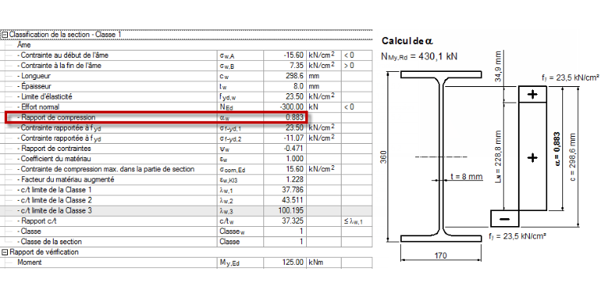Click the symbol λw,3 cell

pyautogui.click(x=240, y=210)
